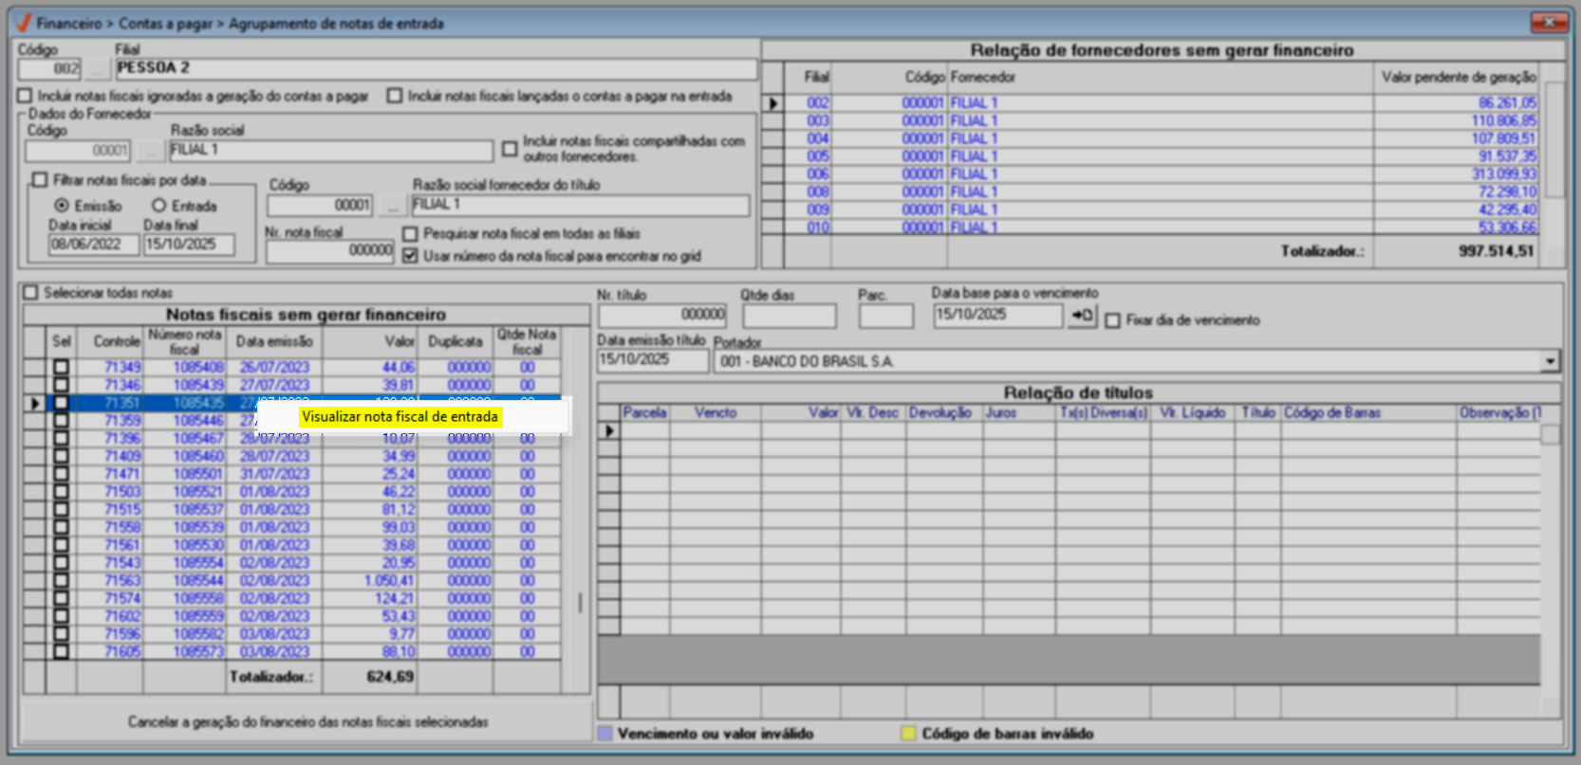The width and height of the screenshot is (1581, 765).
Task: Uncheck 'Usar número da nota fiscal' option
Action: pos(410,256)
